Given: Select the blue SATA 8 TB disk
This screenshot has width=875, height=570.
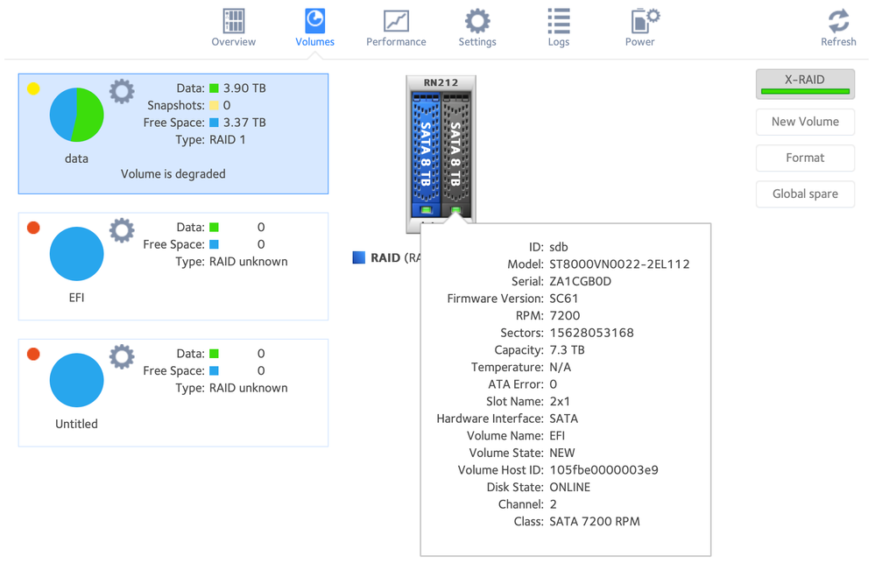Looking at the screenshot, I should [x=427, y=149].
